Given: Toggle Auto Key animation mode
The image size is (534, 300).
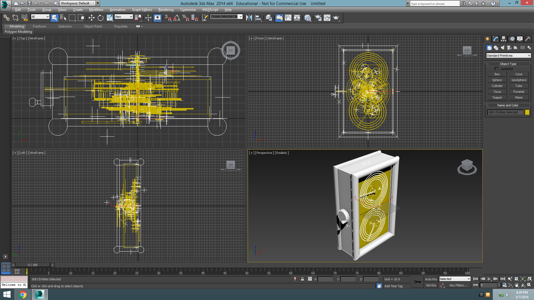Looking at the screenshot, I should [x=431, y=279].
